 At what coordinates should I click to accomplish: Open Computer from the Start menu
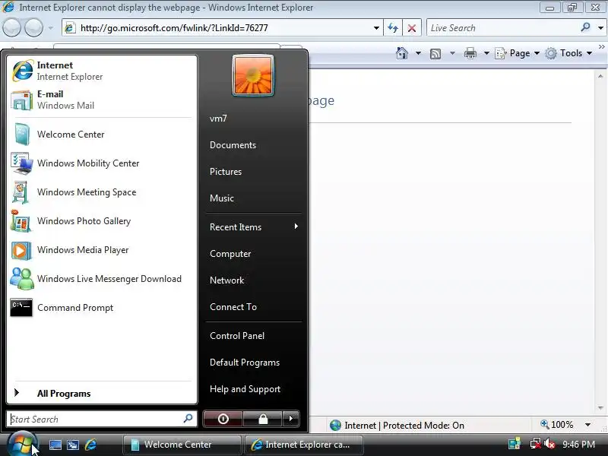pyautogui.click(x=253, y=254)
